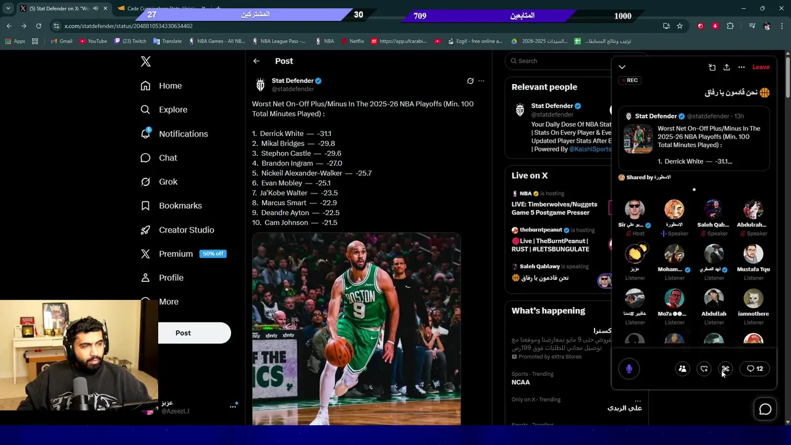Open Chat from the sidebar
This screenshot has width=791, height=445.
click(x=159, y=158)
